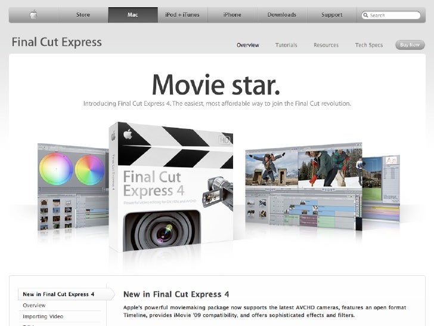Focus the Search input field
Screen dimensions: 434x326
(x=391, y=16)
